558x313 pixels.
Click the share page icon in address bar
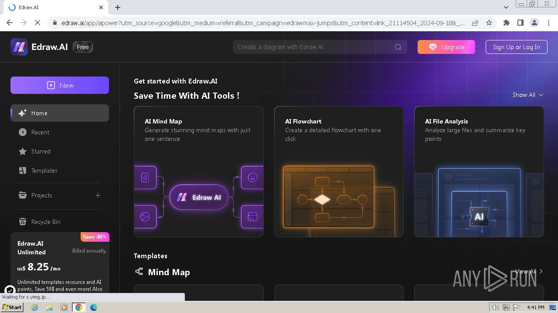pyautogui.click(x=475, y=23)
